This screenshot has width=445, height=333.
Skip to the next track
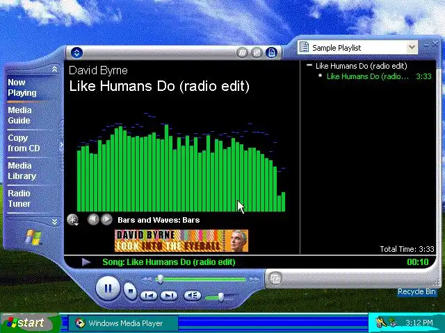(169, 296)
